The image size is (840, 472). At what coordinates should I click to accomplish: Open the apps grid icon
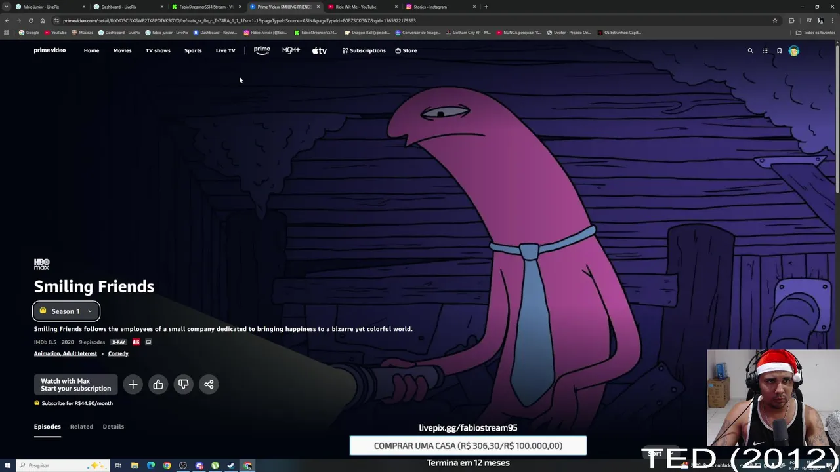765,50
